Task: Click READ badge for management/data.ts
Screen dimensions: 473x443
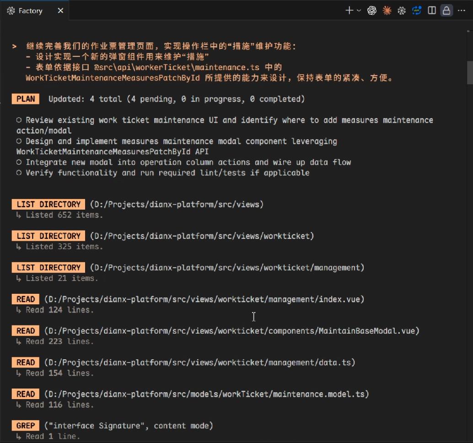Action: click(x=26, y=362)
